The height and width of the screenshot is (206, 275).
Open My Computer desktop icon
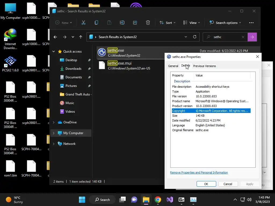pos(10,11)
